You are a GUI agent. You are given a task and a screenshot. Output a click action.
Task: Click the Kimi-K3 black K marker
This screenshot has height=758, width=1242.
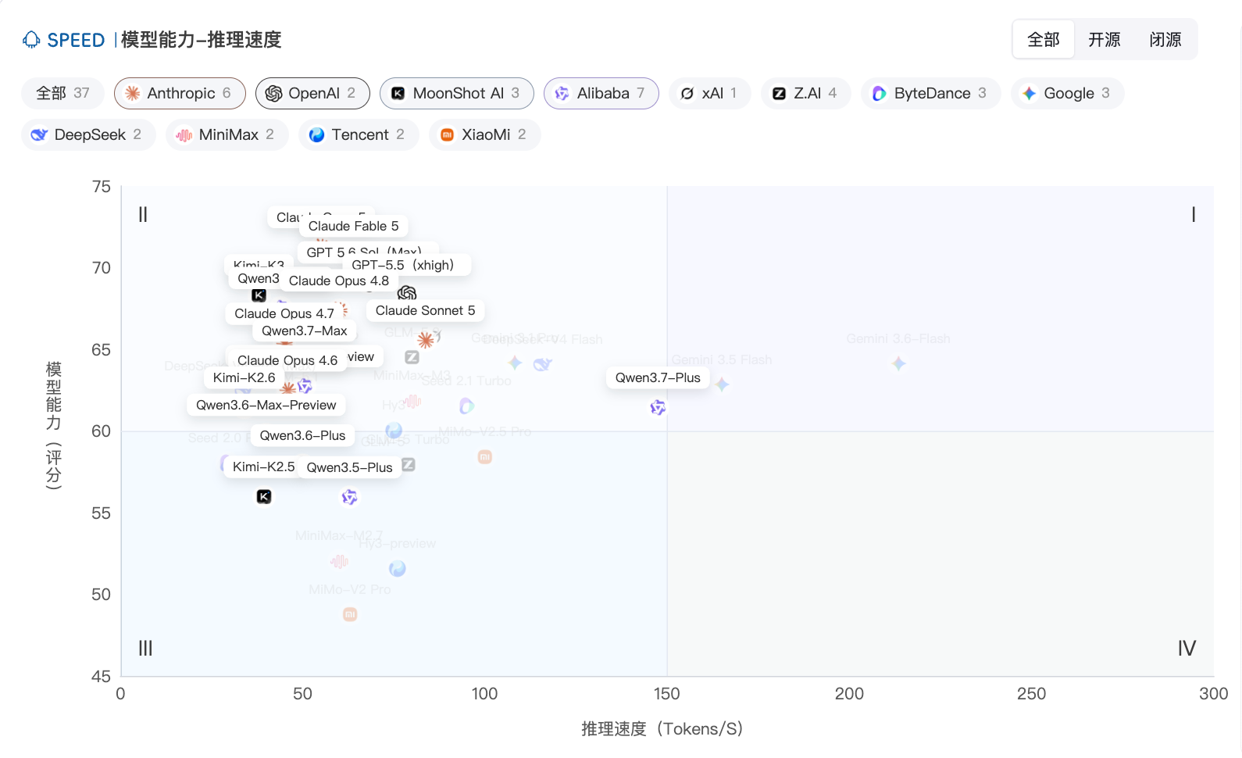[259, 295]
